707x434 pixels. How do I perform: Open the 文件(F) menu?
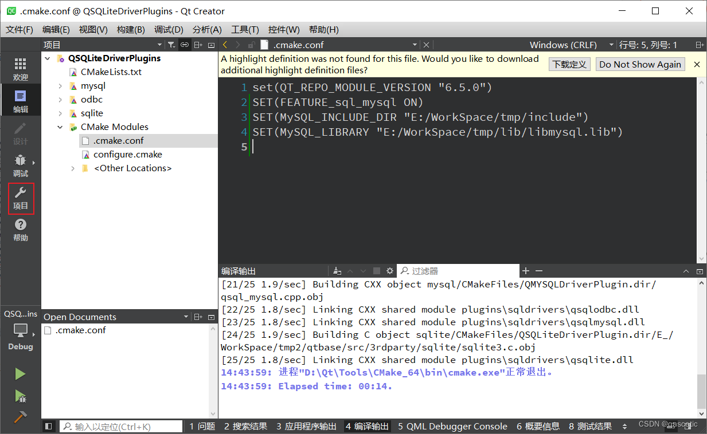[x=19, y=30]
